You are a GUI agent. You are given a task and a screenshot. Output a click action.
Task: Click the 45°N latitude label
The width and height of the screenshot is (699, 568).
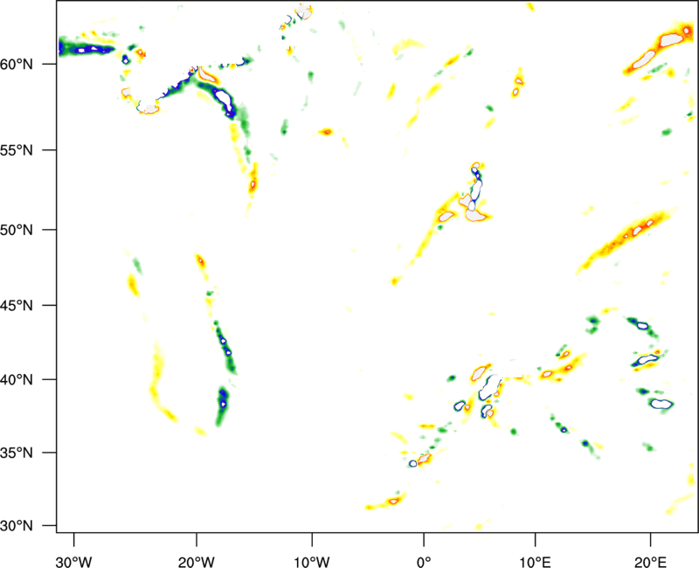coord(17,306)
